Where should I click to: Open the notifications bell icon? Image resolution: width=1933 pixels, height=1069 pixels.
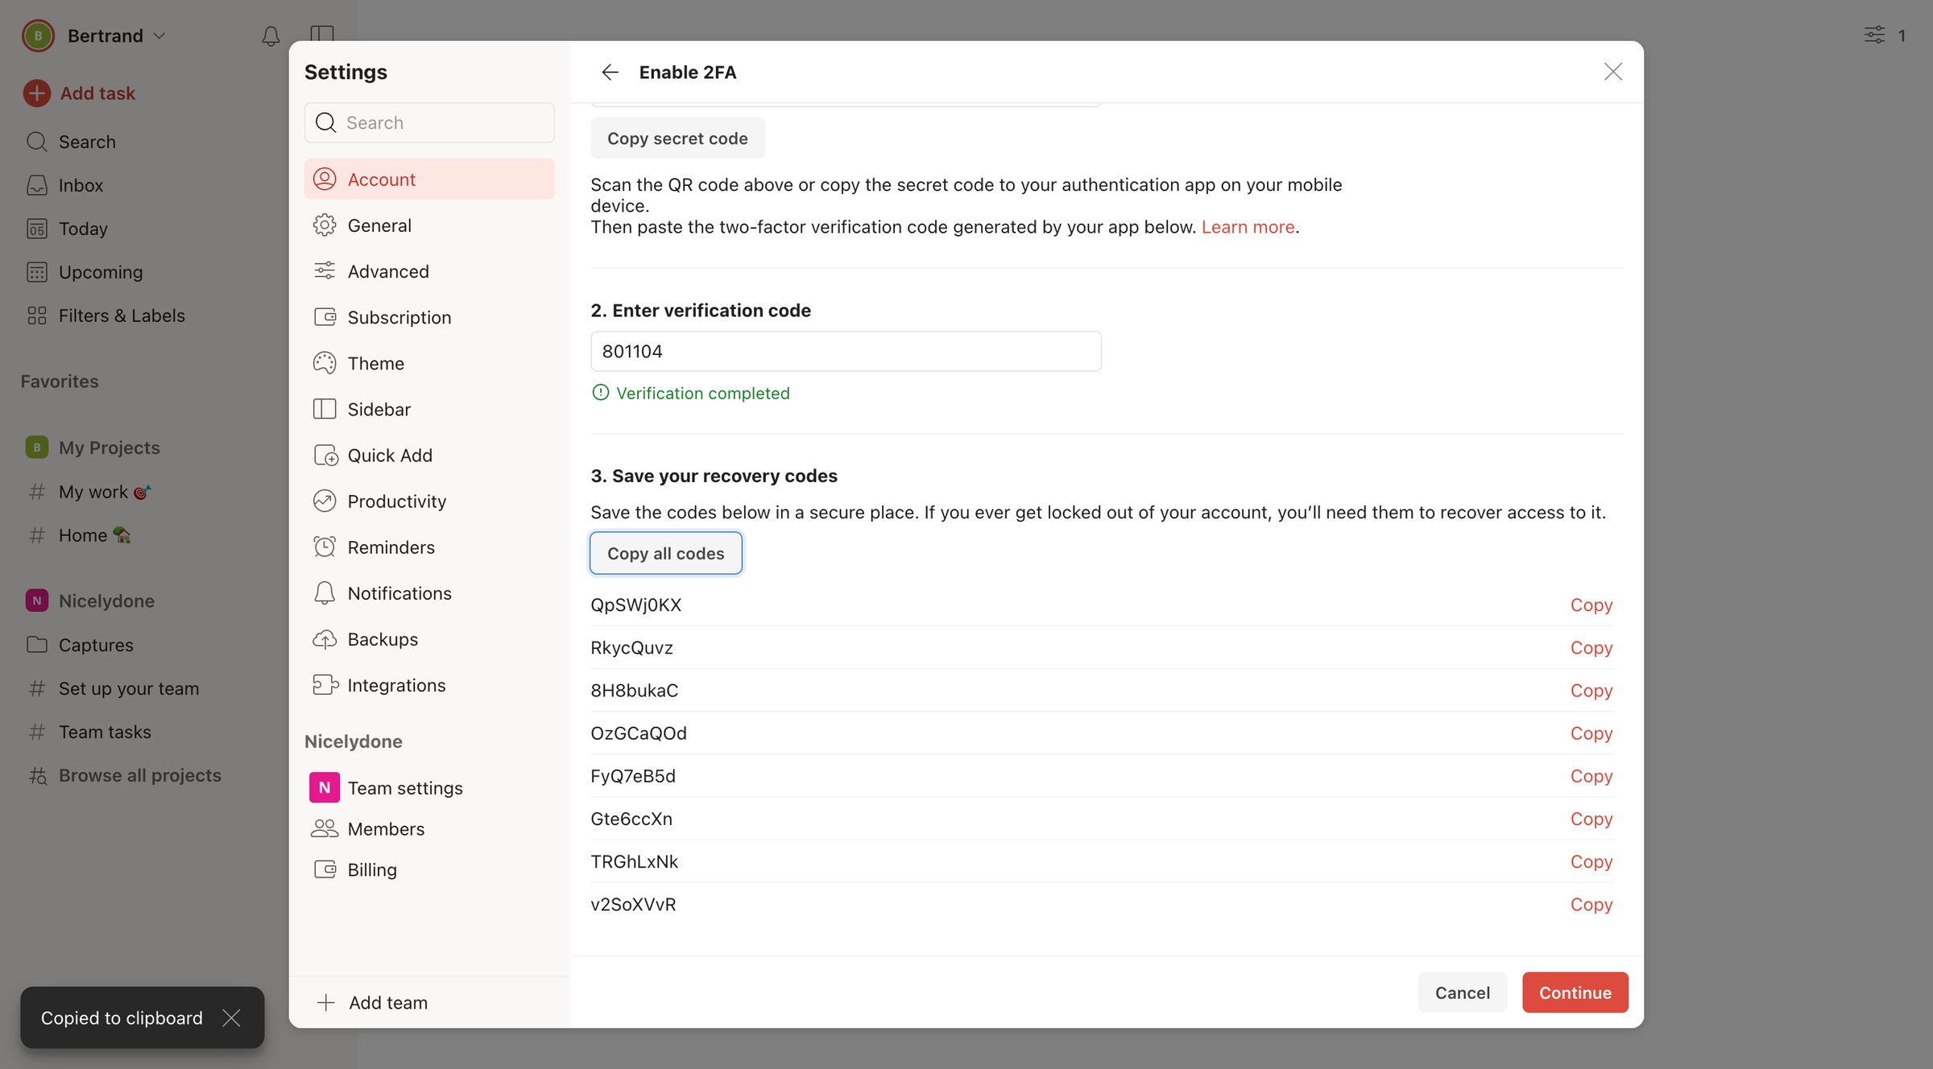(x=271, y=36)
